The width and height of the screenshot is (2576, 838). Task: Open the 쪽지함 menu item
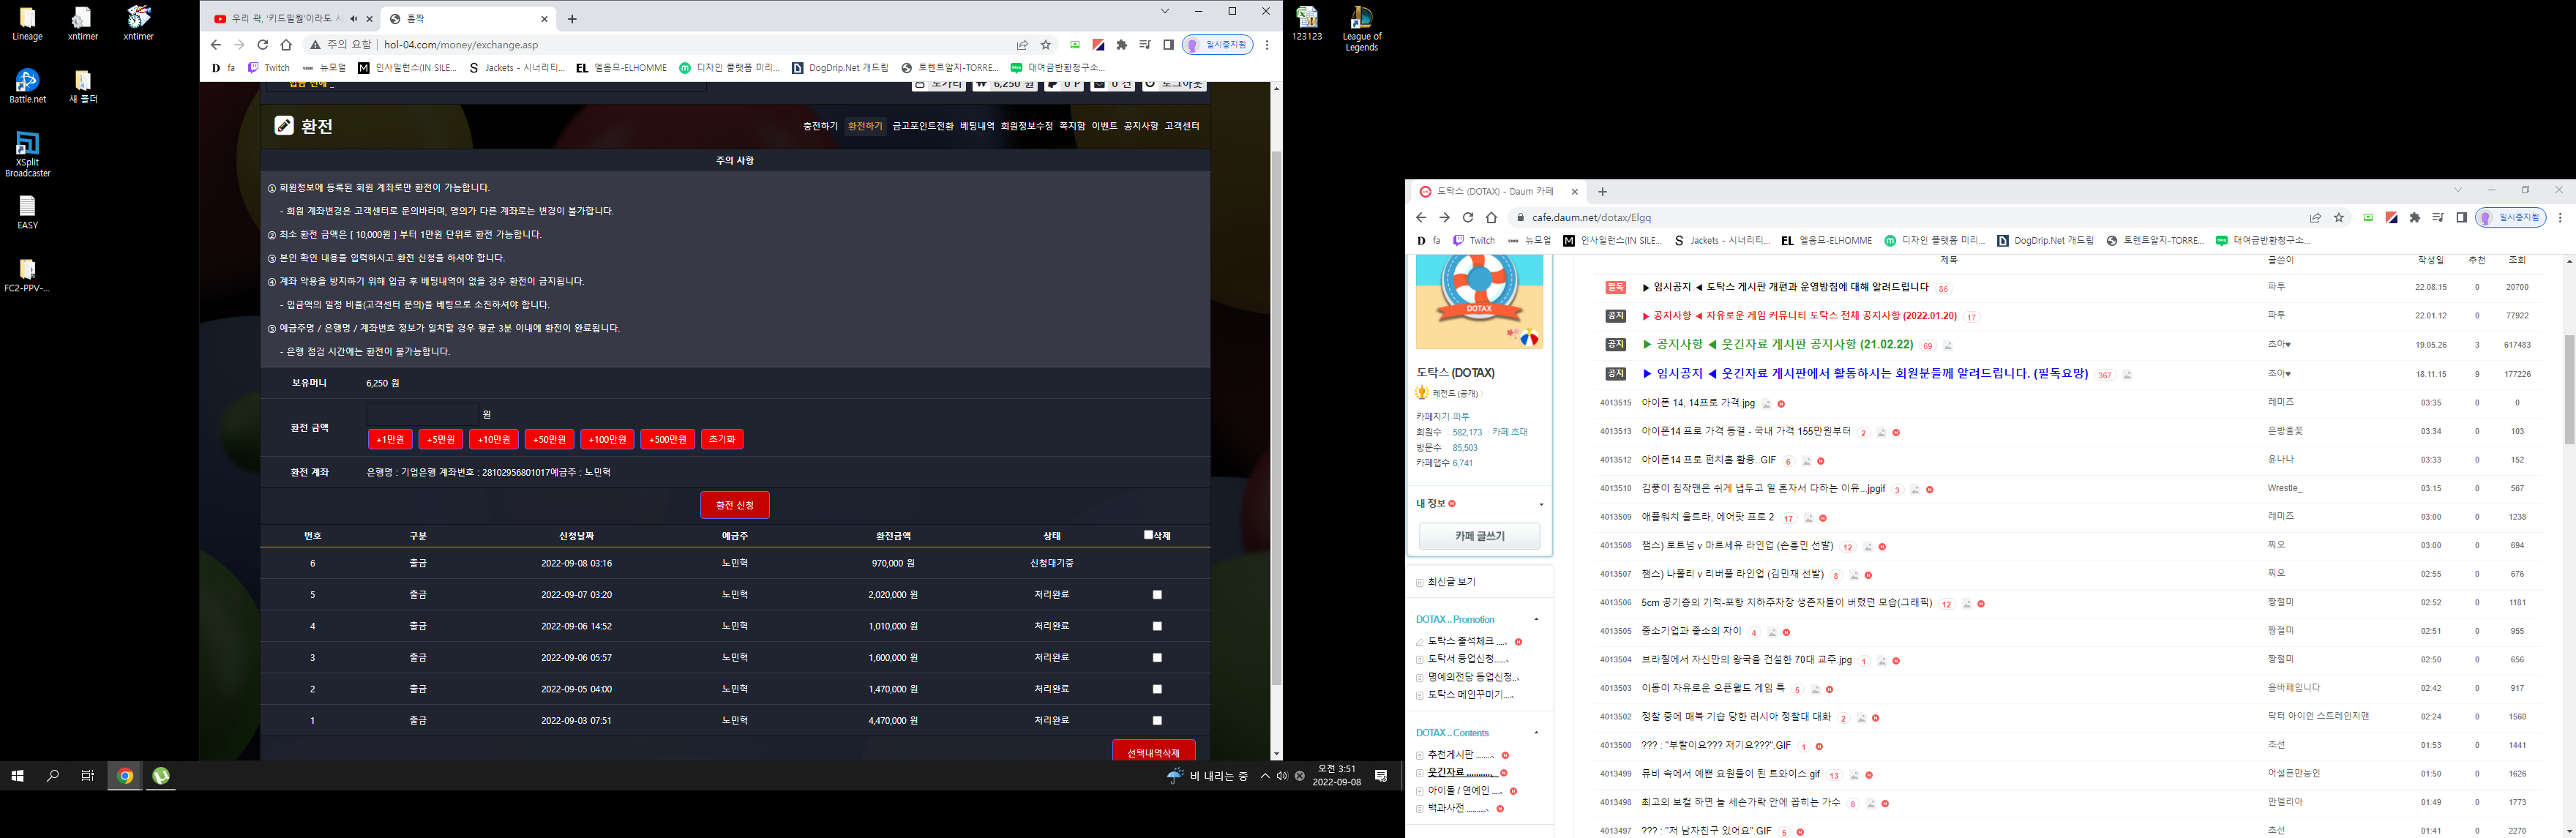[x=1072, y=126]
